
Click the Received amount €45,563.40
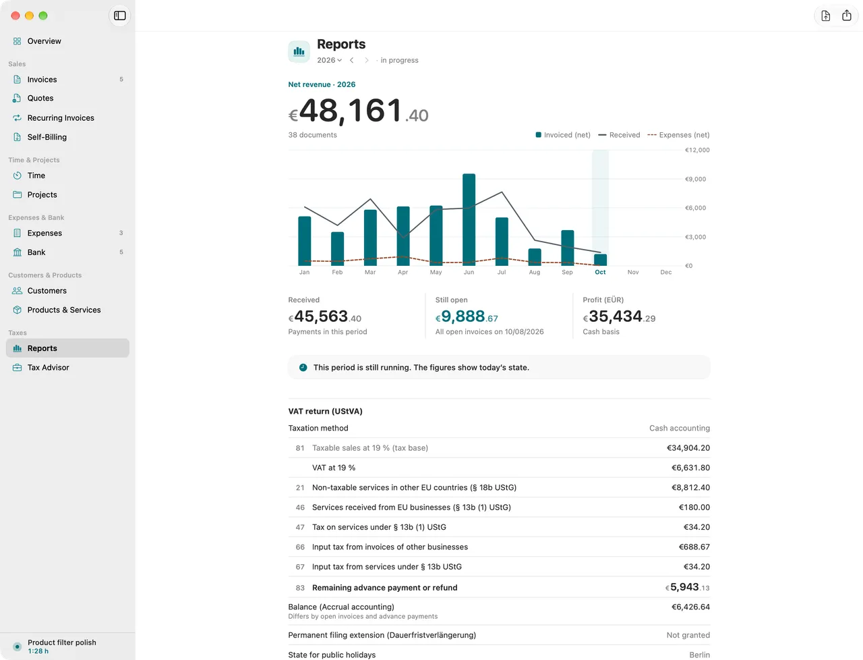pyautogui.click(x=325, y=317)
